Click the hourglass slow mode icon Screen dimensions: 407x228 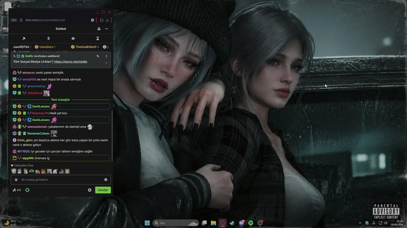click(x=98, y=38)
